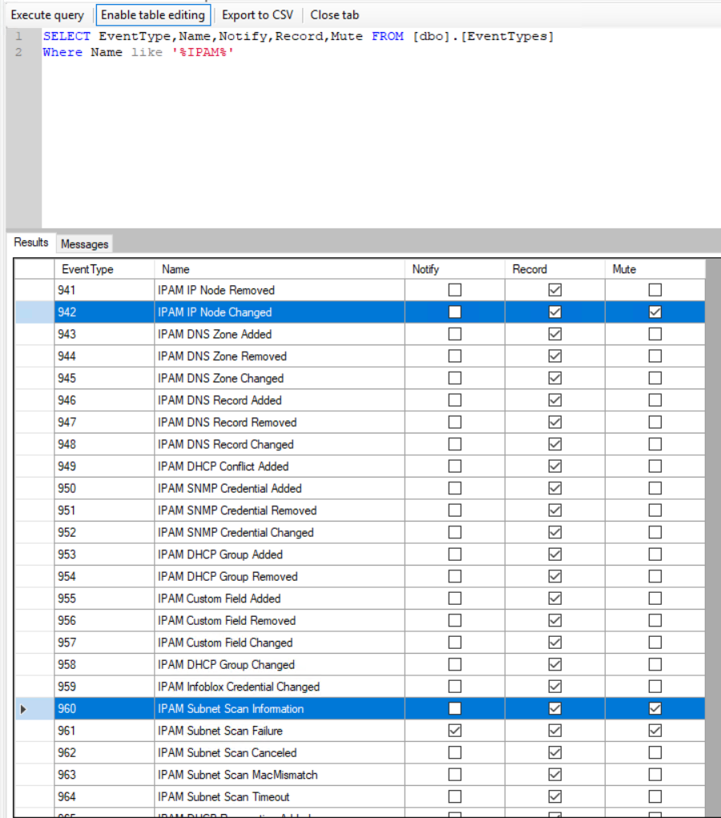
Task: Click Close tab in toolbar
Action: (x=334, y=15)
